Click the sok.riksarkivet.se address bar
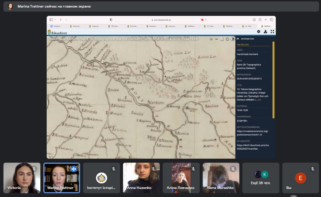The width and height of the screenshot is (321, 197). [x=161, y=20]
